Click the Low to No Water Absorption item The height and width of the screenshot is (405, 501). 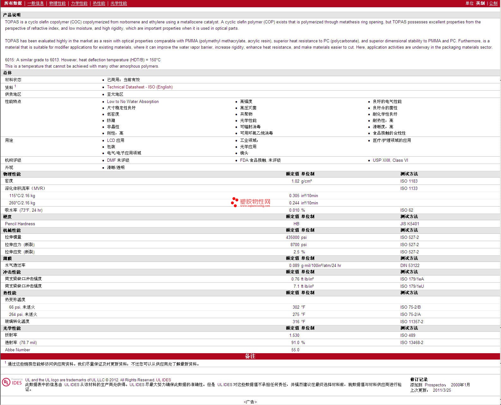(133, 102)
